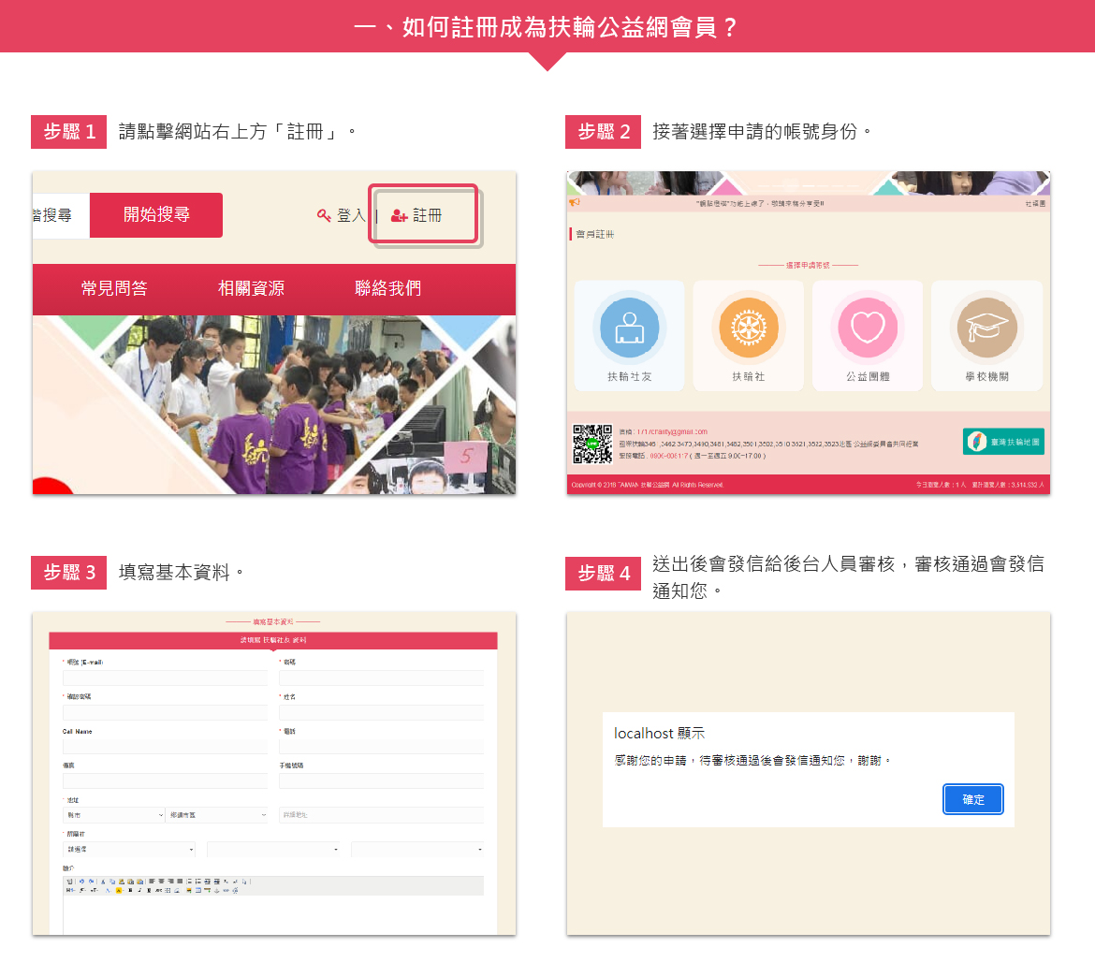This screenshot has width=1095, height=977.
Task: Click the text 請點擊網站右上方「註冊」
Action: 230,132
